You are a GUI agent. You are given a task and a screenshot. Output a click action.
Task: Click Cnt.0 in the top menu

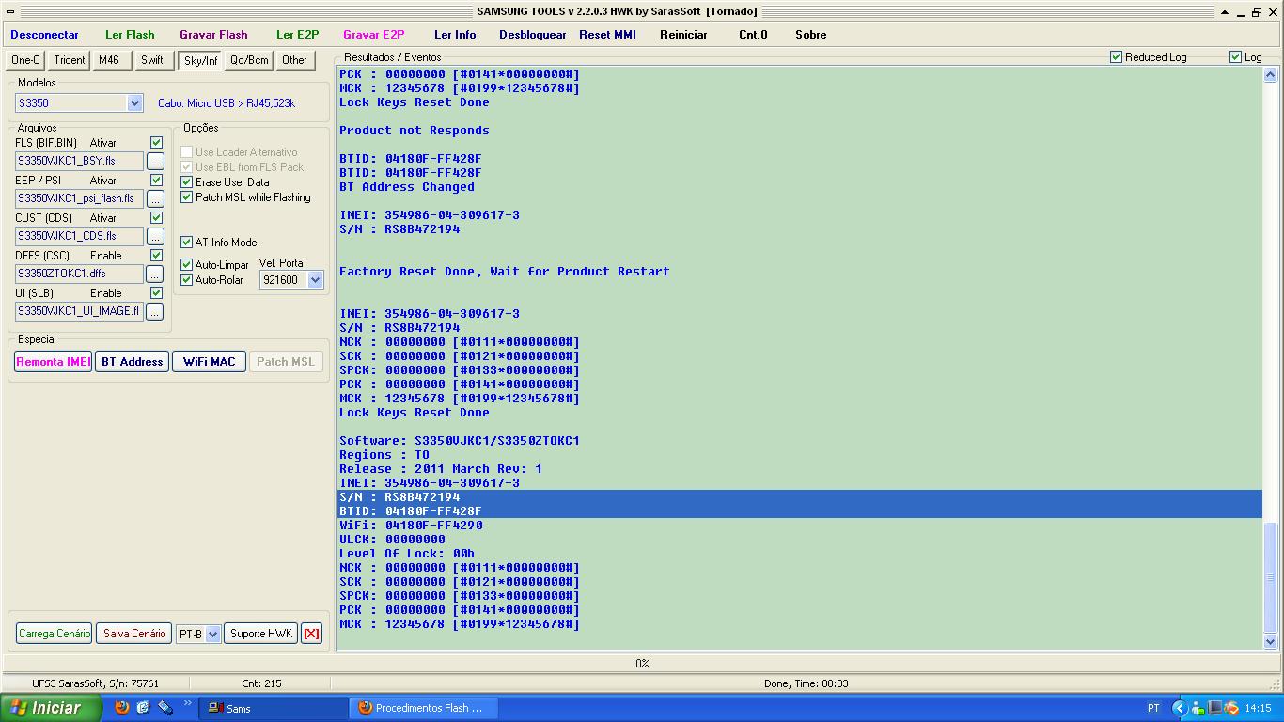753,35
